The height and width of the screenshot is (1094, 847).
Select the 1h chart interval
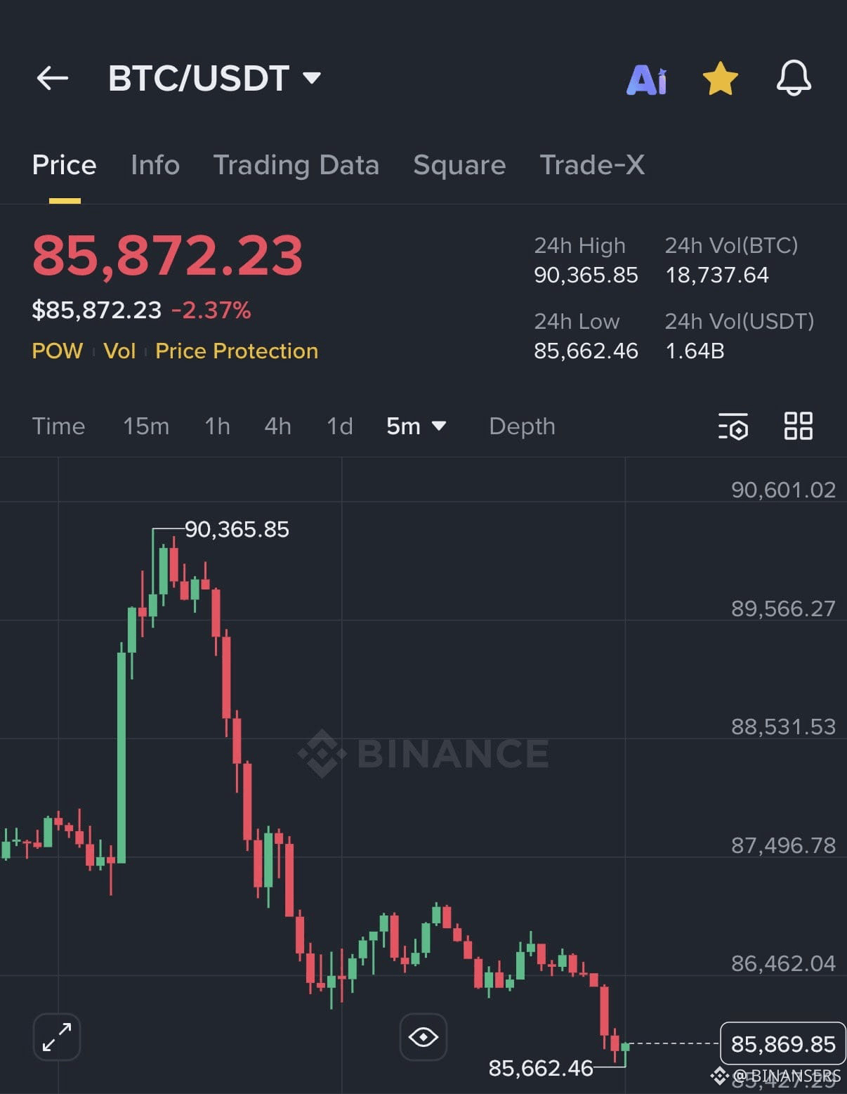(x=217, y=426)
